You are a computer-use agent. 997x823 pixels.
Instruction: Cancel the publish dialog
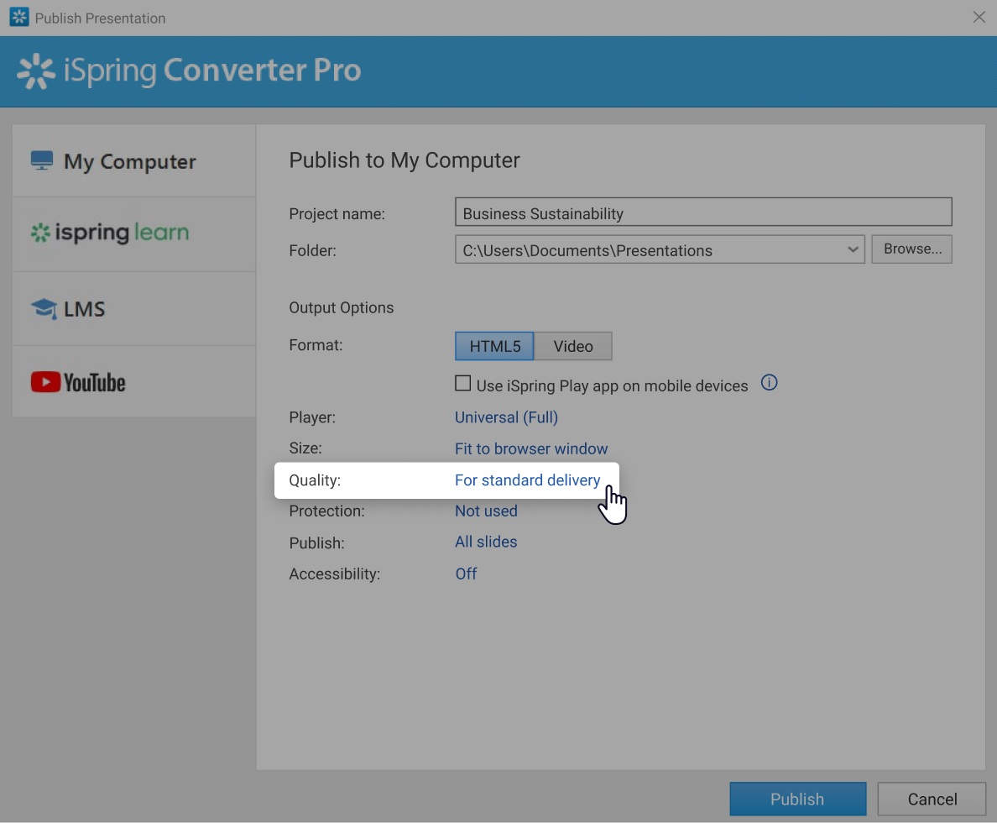coord(932,799)
